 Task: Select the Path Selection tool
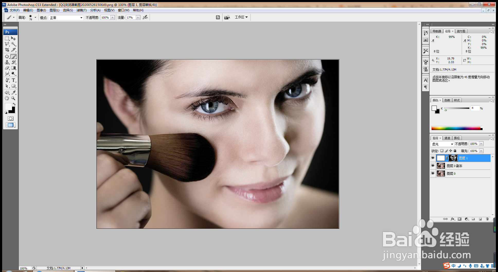(7, 86)
